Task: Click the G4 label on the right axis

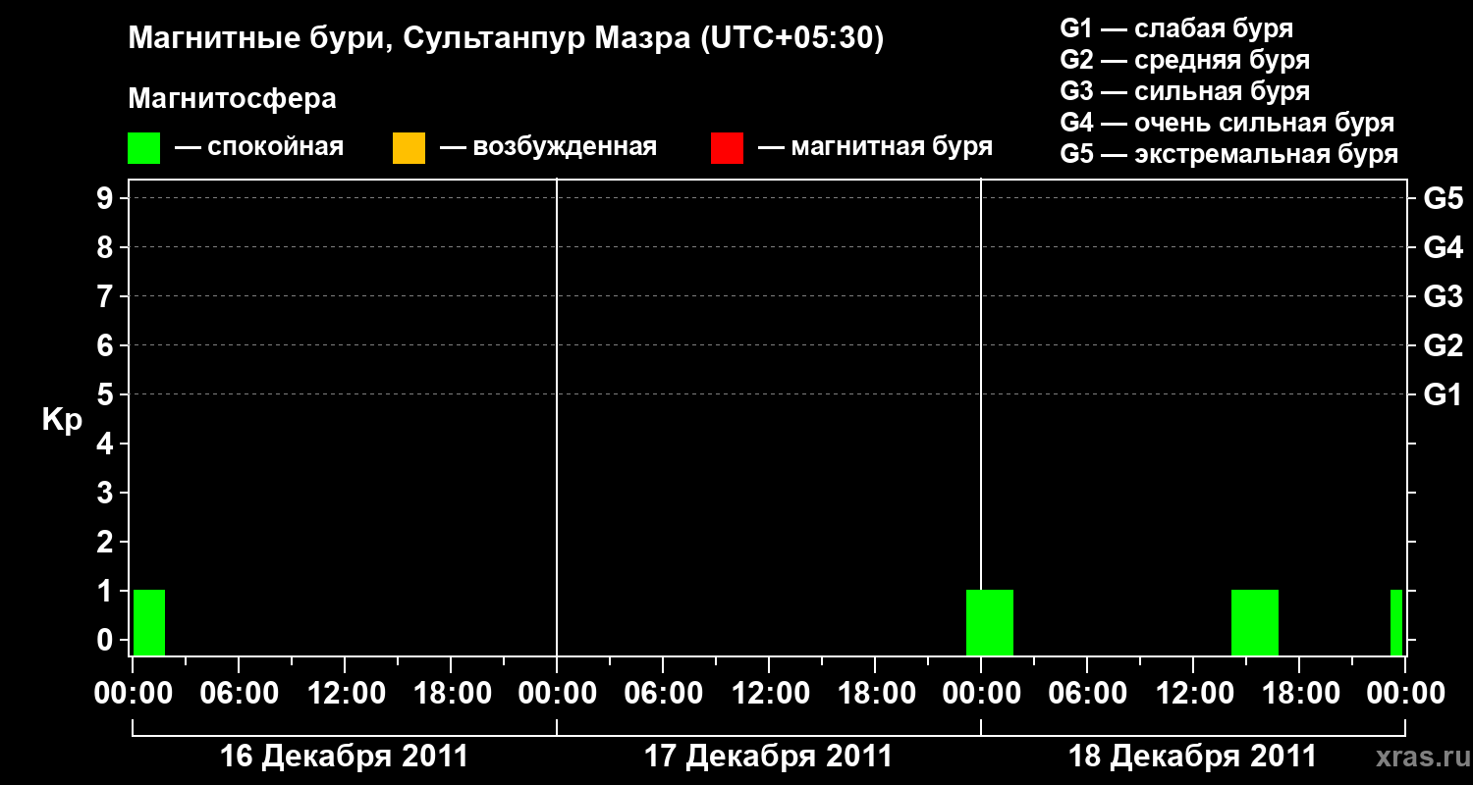Action: [x=1444, y=247]
